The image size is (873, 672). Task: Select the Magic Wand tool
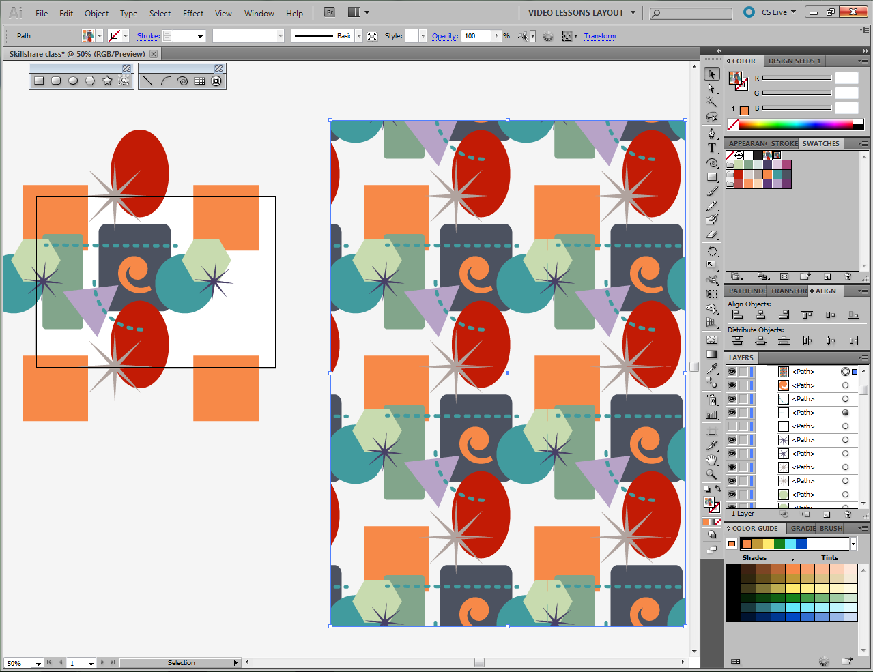point(712,102)
